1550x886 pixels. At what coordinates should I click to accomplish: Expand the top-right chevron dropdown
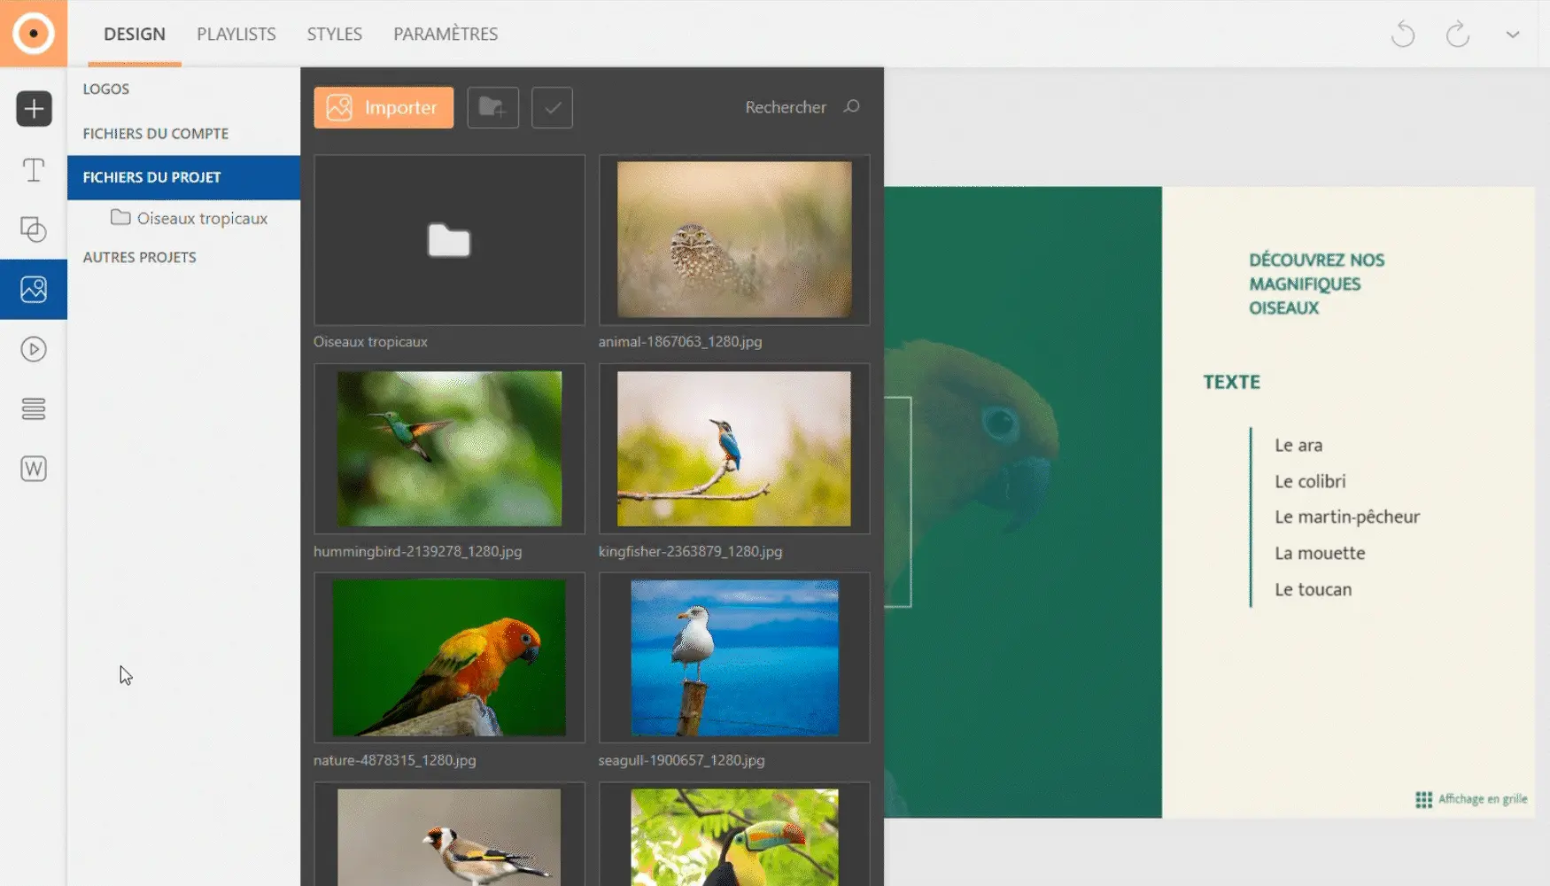tap(1513, 35)
